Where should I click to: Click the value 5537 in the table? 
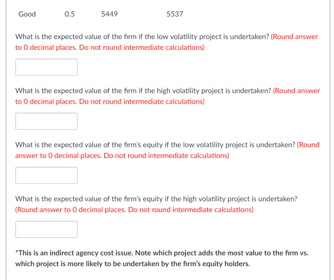(175, 14)
